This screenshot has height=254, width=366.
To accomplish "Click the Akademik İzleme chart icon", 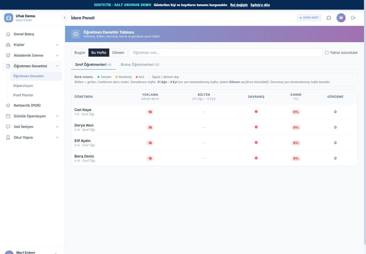I will click(x=8, y=55).
